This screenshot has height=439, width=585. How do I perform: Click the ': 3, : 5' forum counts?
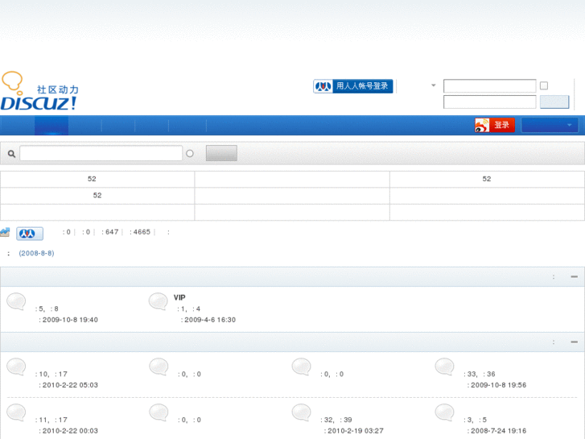475,420
